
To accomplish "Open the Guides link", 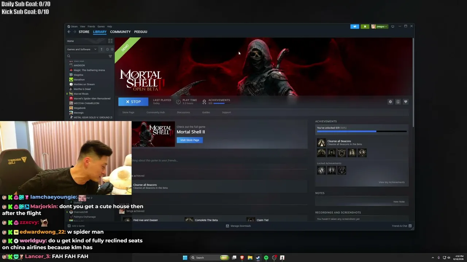I will [206, 112].
